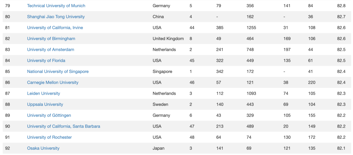Open Shanghai Jiao Tong University link
Screen dimensions: 353x155
click(56, 17)
